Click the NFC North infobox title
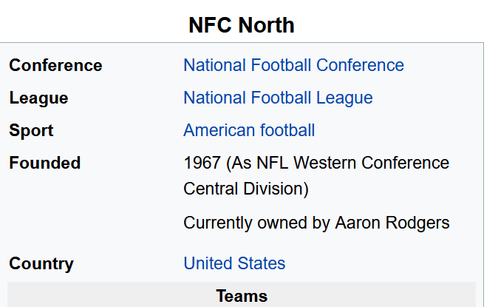Image resolution: width=498 pixels, height=307 pixels. [242, 25]
